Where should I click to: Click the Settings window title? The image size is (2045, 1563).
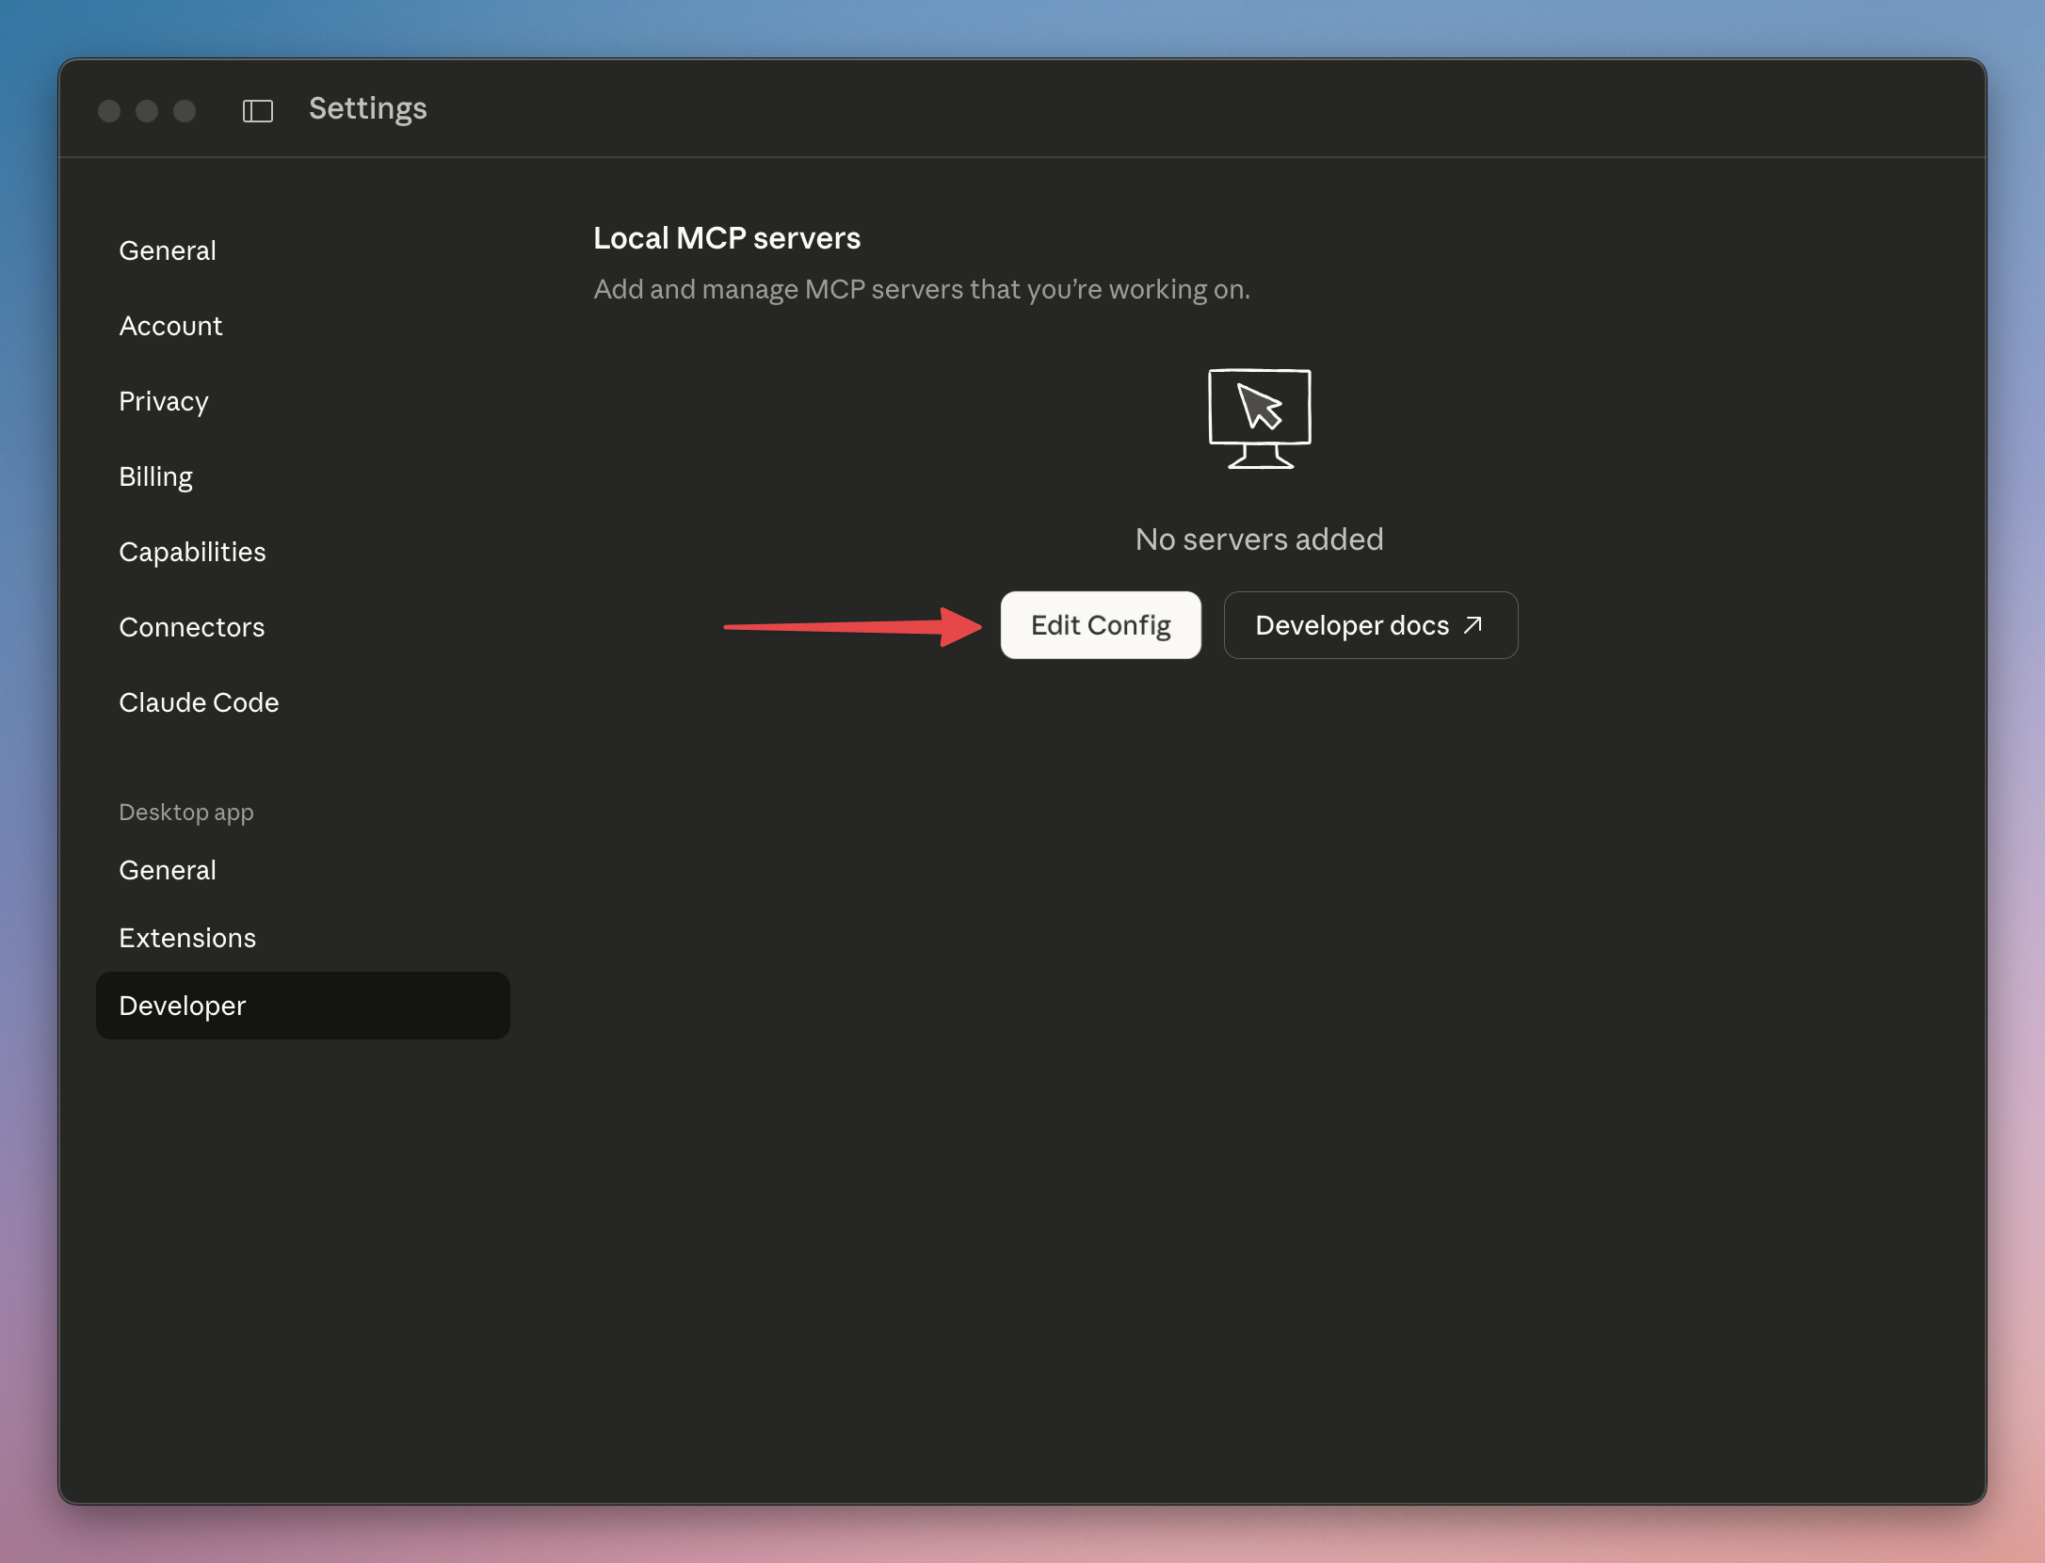click(367, 109)
